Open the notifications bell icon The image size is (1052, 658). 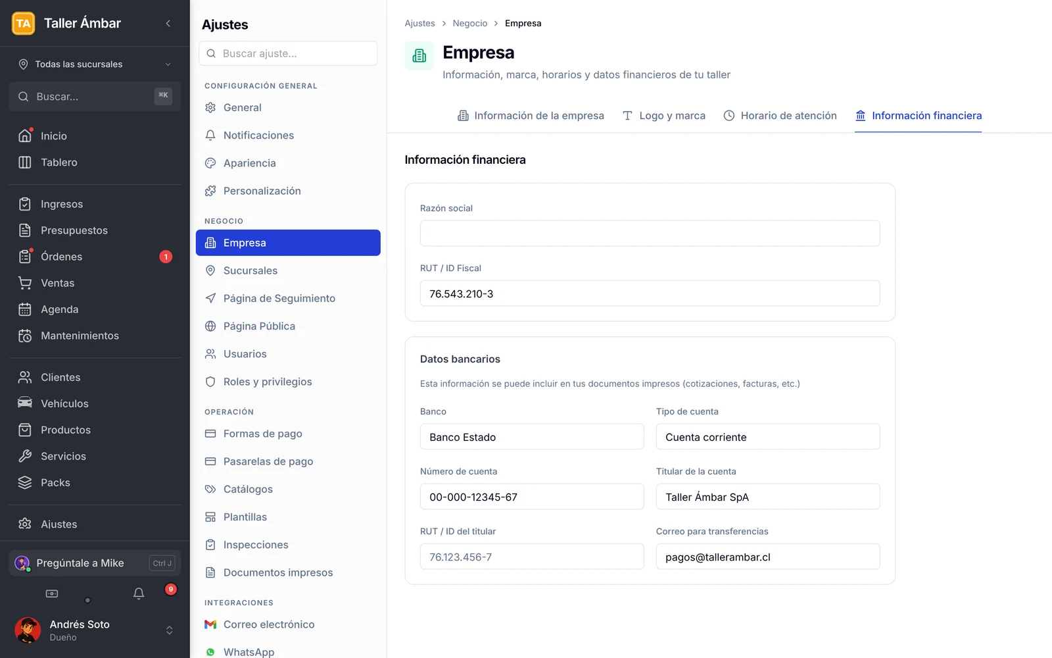[139, 594]
